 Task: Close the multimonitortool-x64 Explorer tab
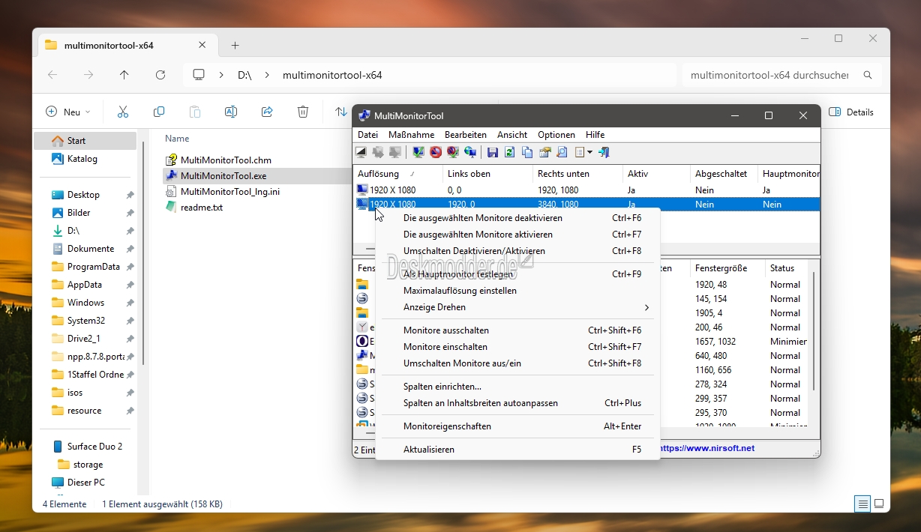click(202, 45)
